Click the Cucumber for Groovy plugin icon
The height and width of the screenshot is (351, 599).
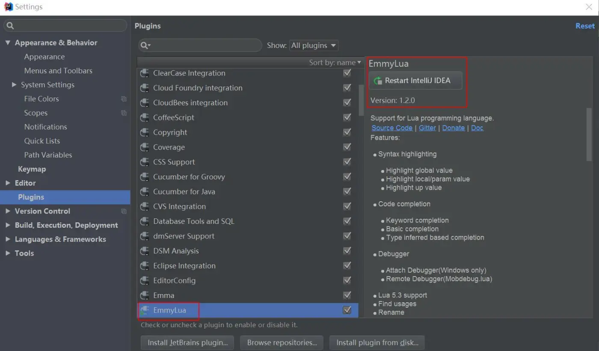(145, 177)
